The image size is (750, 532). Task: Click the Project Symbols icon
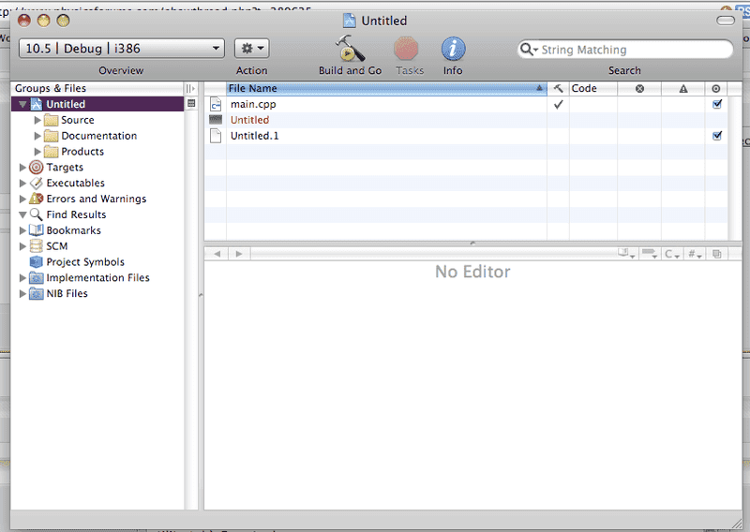tap(37, 262)
